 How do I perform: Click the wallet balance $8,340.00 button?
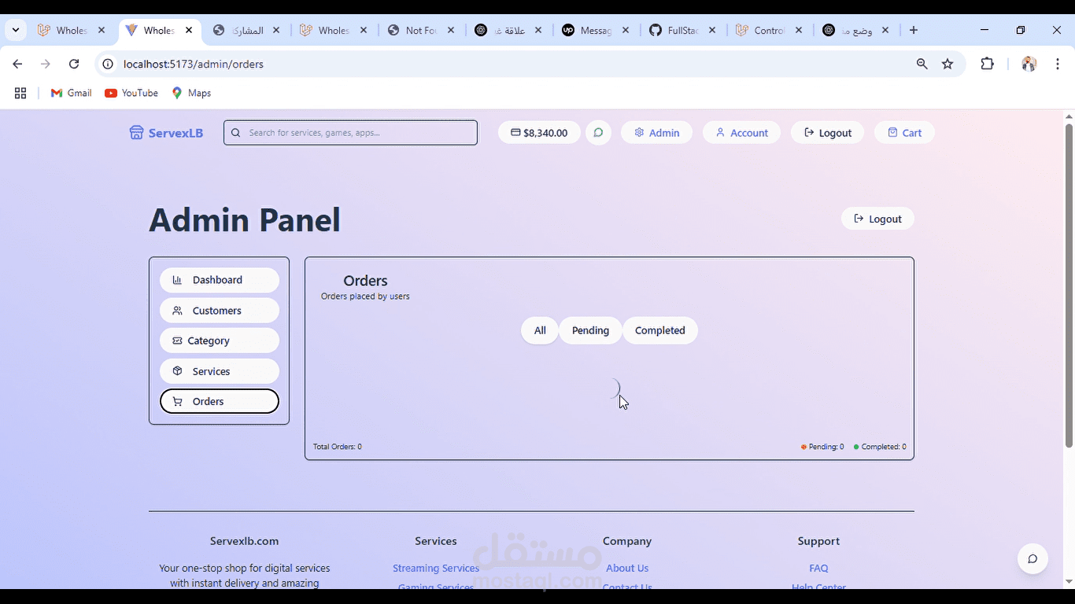click(x=539, y=133)
